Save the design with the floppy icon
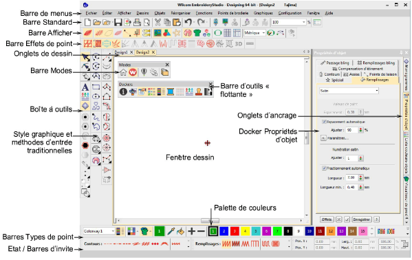Screen dimensions: 412x260 (118, 22)
